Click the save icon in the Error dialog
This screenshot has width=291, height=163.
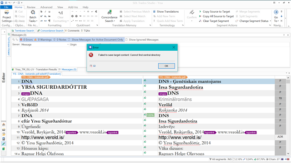click(94, 66)
